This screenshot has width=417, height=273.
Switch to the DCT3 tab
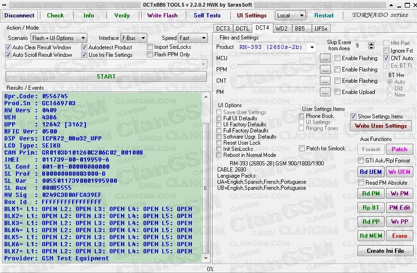223,29
